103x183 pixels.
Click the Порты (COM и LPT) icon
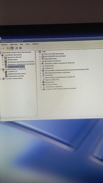(43, 80)
